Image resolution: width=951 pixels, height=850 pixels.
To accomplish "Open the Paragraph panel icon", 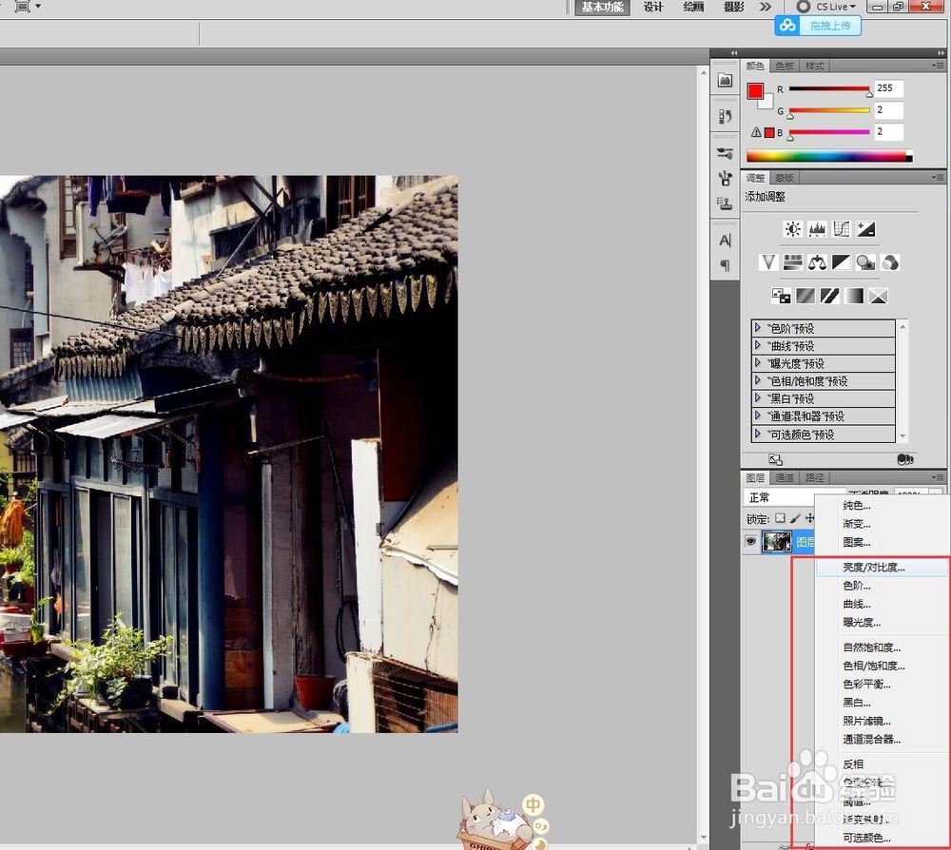I will click(x=725, y=265).
